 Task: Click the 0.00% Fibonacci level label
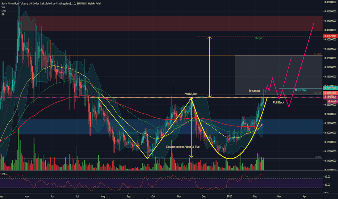coord(318,157)
